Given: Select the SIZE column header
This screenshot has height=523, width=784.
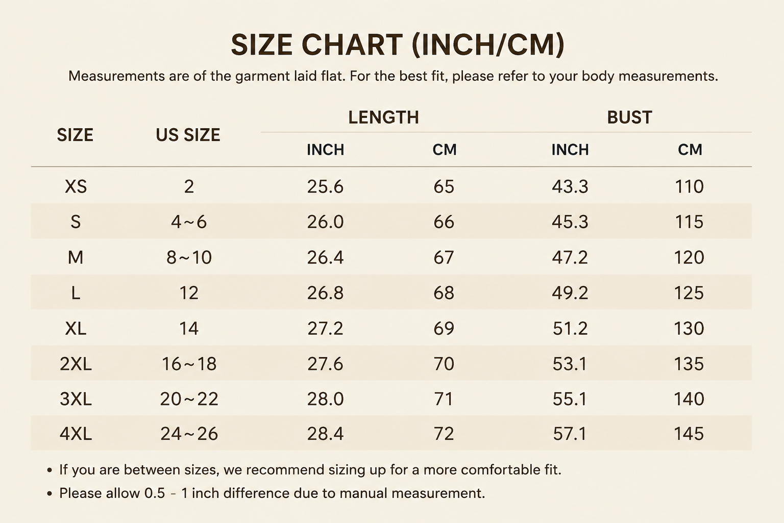Looking at the screenshot, I should click(75, 135).
